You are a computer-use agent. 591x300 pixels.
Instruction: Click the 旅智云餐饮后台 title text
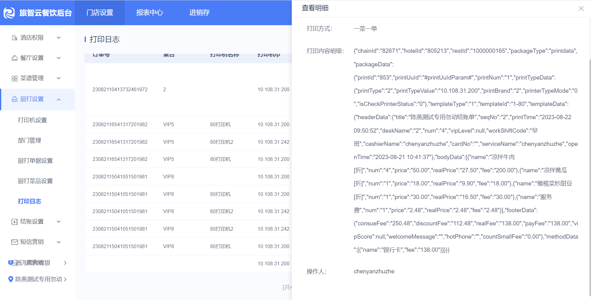tap(46, 13)
